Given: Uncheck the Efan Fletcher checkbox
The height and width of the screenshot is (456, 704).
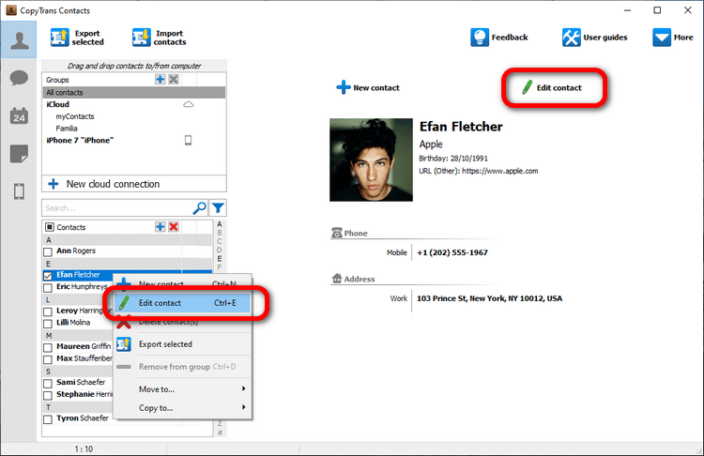Looking at the screenshot, I should [x=49, y=276].
